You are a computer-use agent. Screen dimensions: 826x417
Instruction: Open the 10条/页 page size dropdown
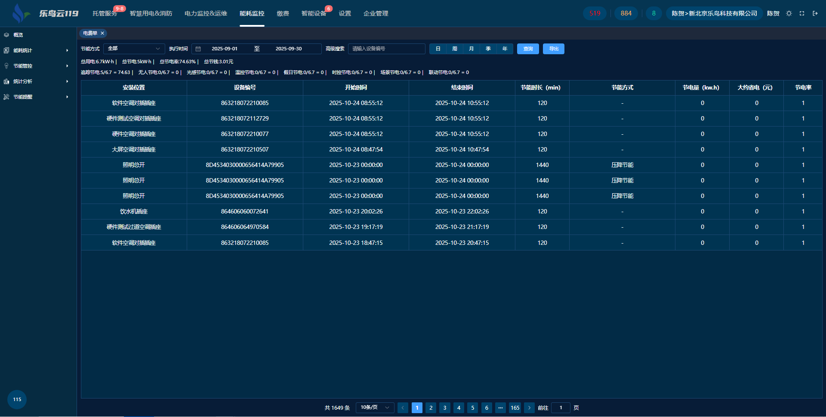(375, 408)
